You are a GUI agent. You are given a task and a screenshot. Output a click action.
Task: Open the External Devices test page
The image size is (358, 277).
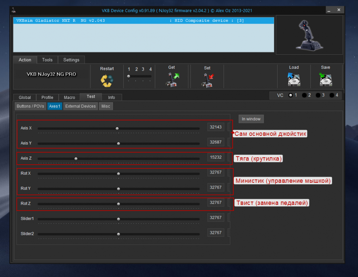(x=80, y=106)
